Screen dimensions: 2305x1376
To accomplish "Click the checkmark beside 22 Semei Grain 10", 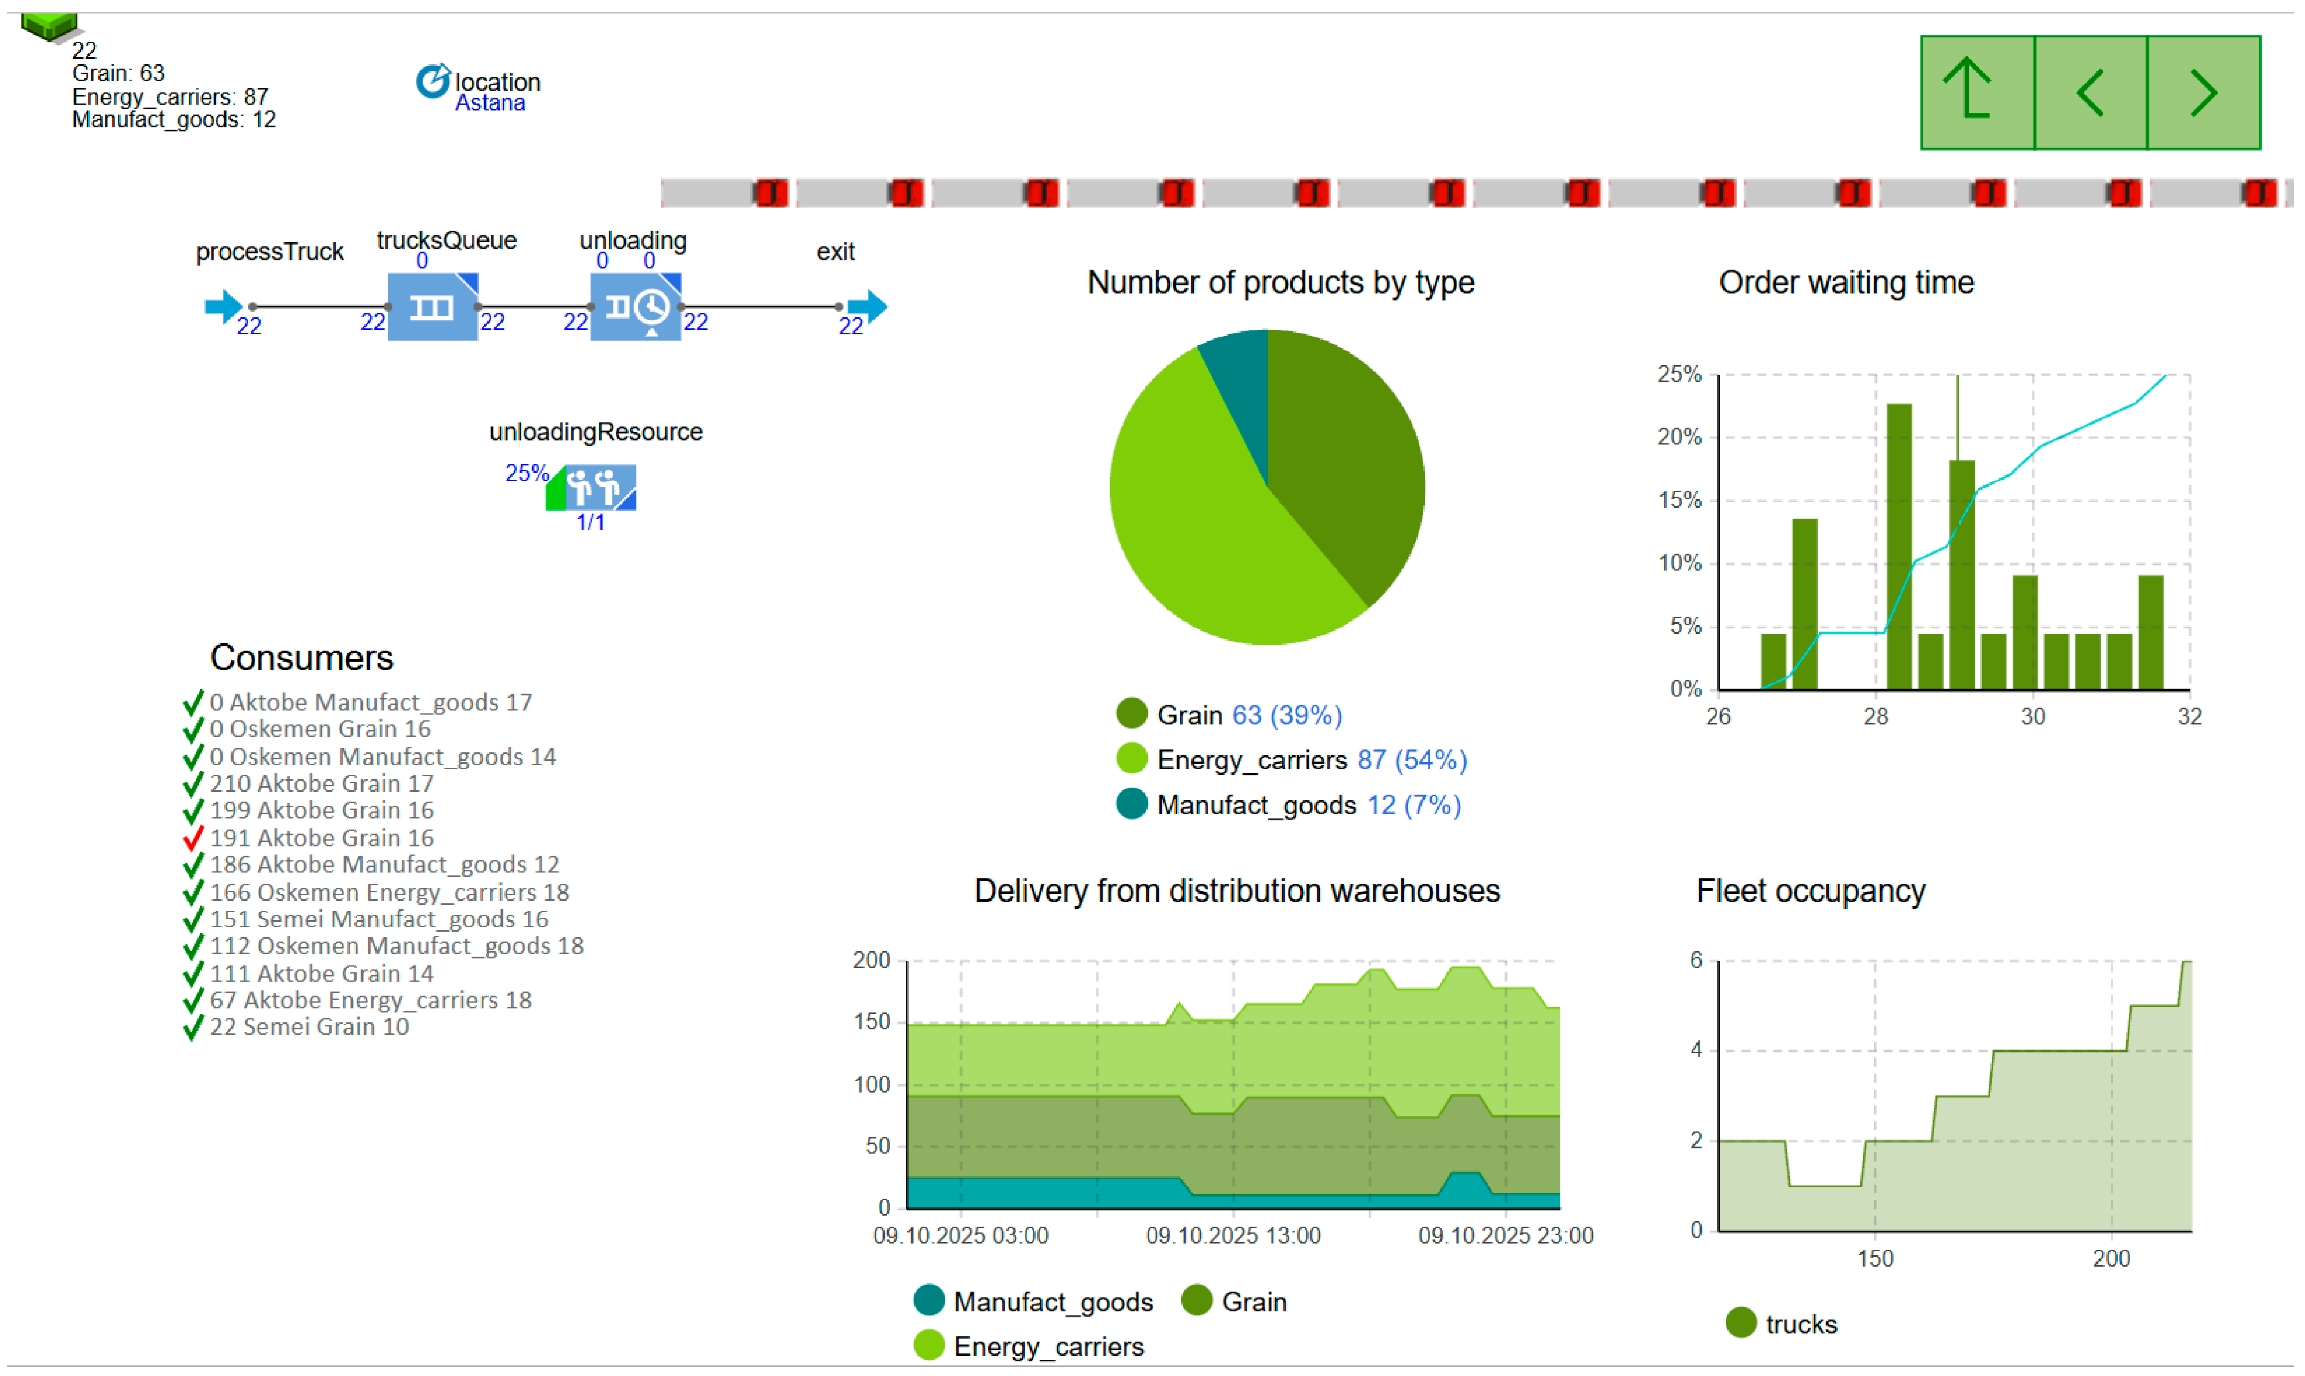I will pos(193,1028).
